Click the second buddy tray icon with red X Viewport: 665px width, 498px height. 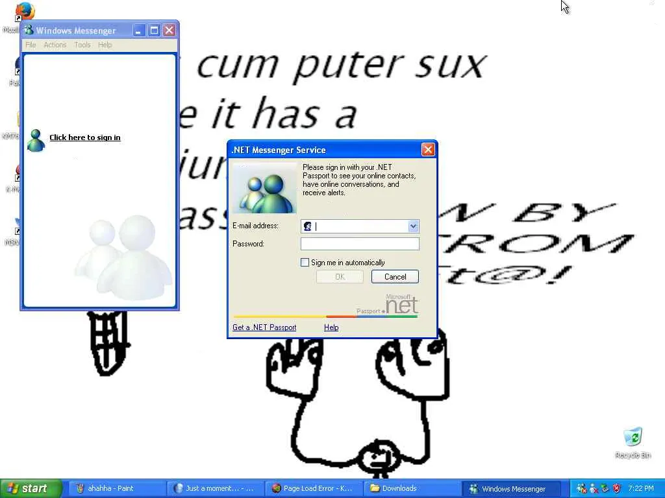(x=594, y=488)
